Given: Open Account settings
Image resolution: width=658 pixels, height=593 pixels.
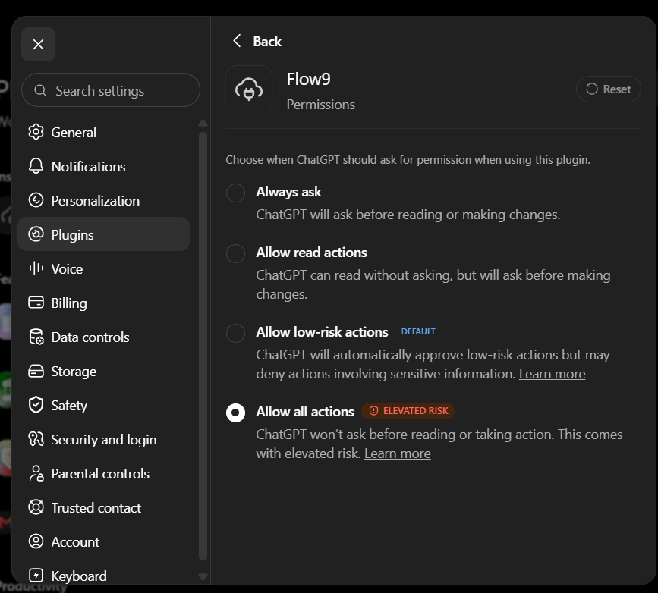Looking at the screenshot, I should (104, 542).
